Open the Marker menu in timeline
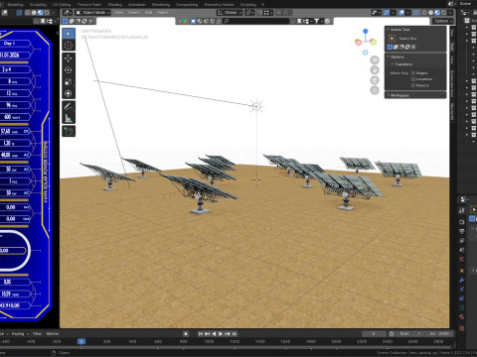The image size is (477, 357). point(53,334)
